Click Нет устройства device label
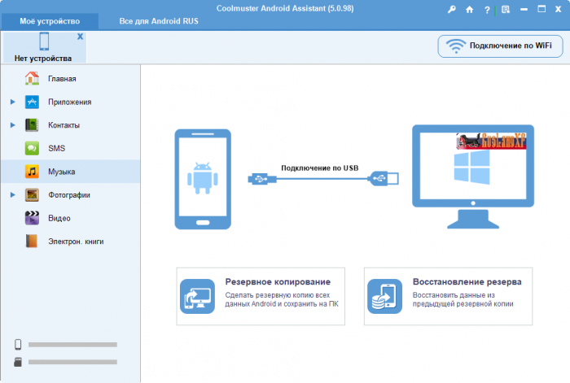The width and height of the screenshot is (570, 383). tap(43, 59)
